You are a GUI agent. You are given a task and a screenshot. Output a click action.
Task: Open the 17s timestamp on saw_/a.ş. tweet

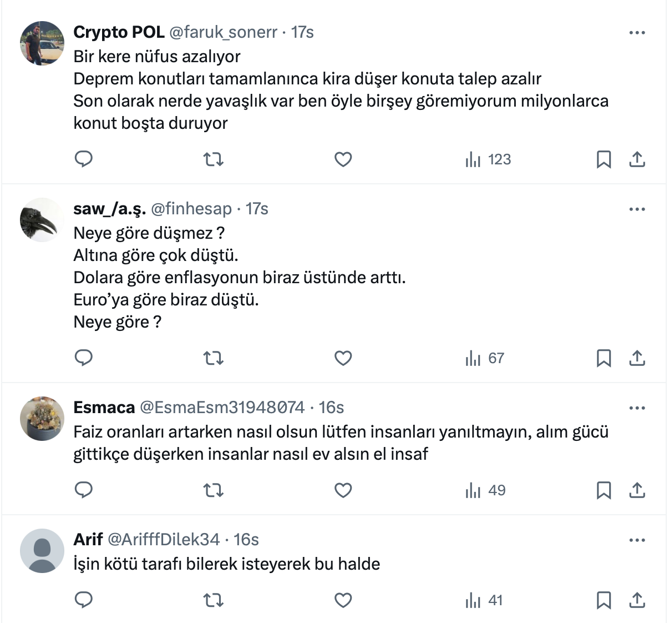(257, 209)
